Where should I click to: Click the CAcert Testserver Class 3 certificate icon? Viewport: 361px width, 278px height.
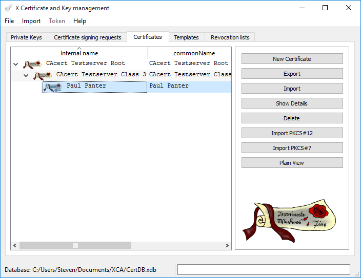[x=42, y=75]
